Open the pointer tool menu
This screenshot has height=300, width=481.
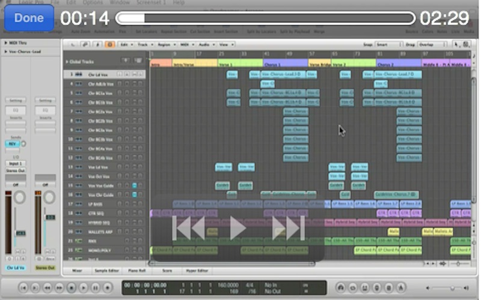[x=456, y=44]
